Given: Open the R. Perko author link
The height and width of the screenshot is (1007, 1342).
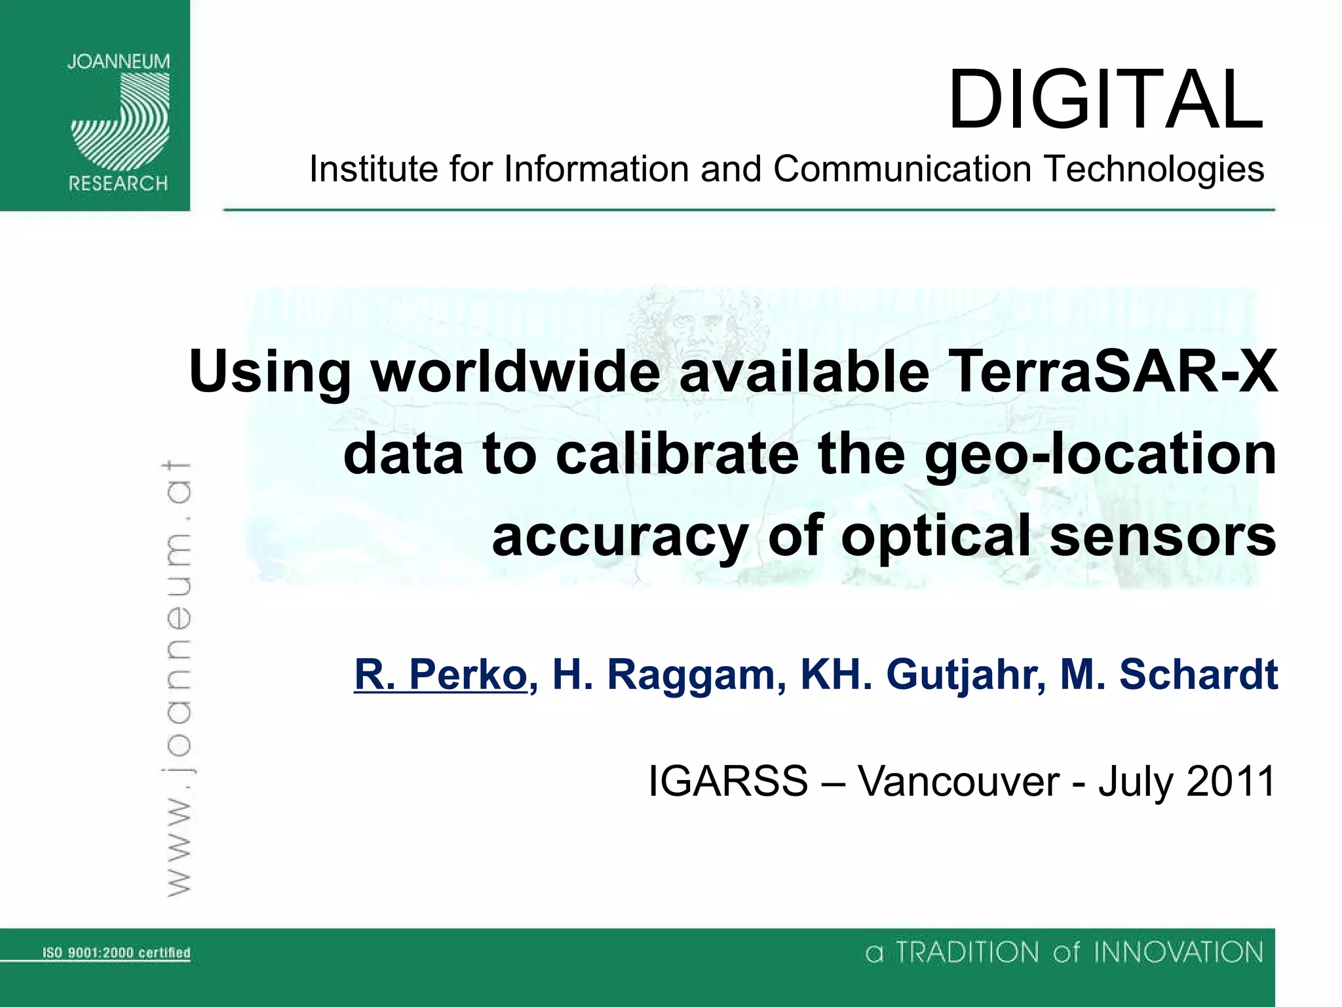Looking at the screenshot, I should tap(440, 674).
